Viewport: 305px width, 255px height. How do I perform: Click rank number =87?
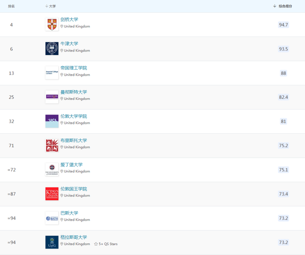pyautogui.click(x=11, y=194)
